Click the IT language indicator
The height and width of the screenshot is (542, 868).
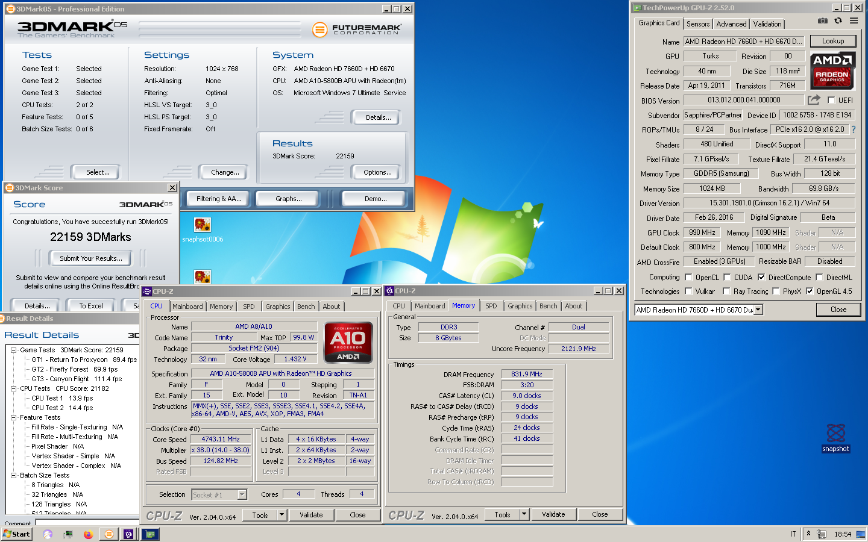pyautogui.click(x=793, y=534)
